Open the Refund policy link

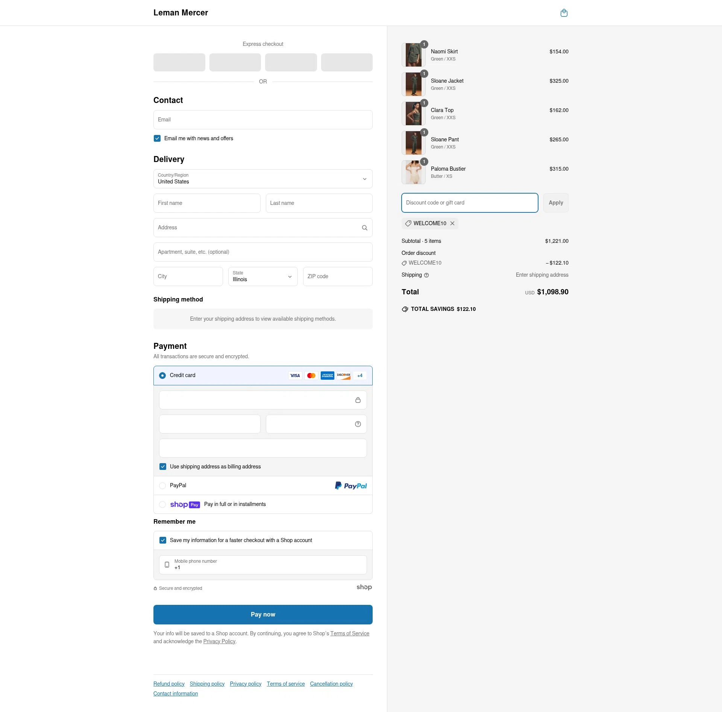pyautogui.click(x=168, y=684)
